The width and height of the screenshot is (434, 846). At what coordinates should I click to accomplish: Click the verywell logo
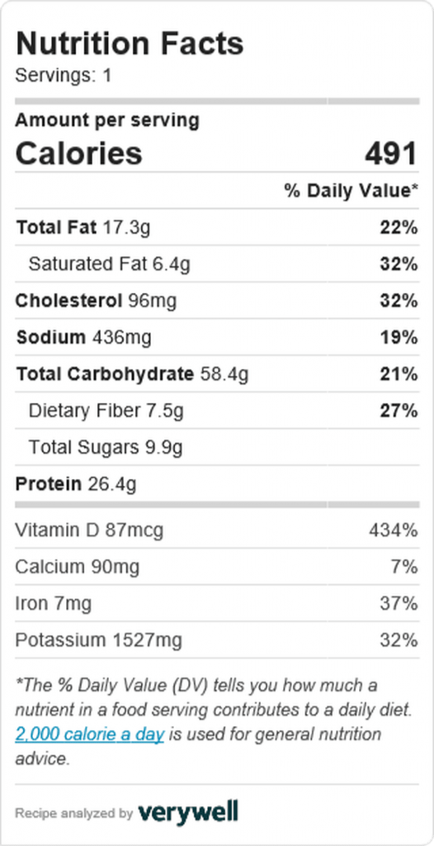point(188,812)
